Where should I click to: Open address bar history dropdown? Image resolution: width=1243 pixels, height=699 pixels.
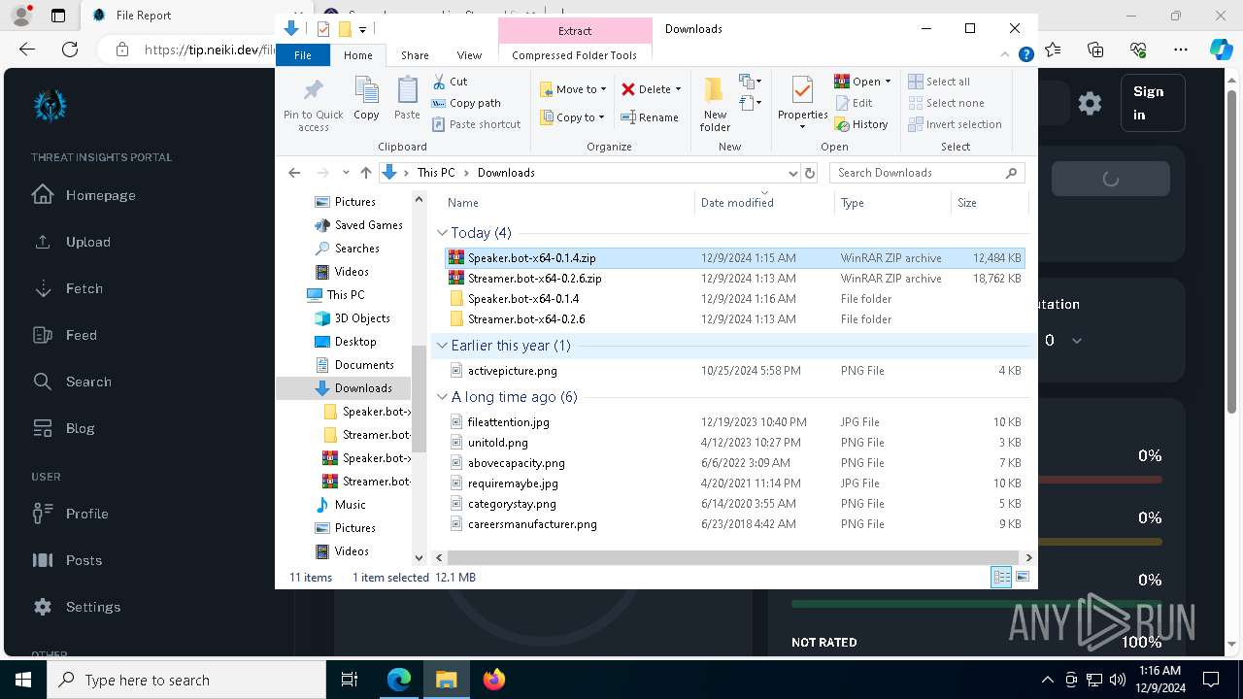[x=792, y=173]
